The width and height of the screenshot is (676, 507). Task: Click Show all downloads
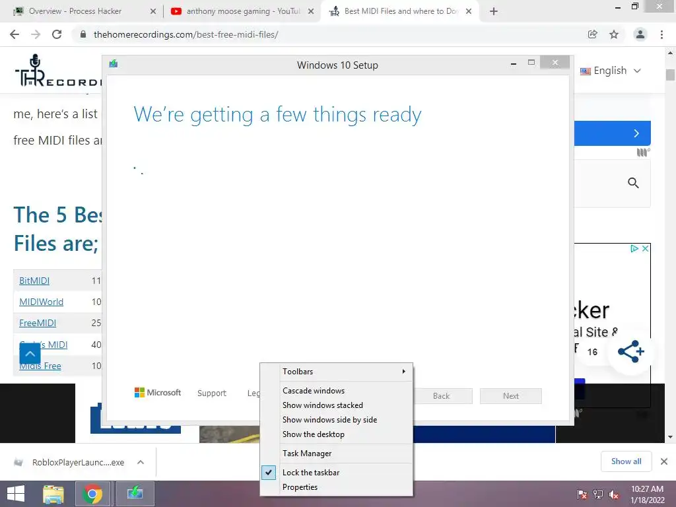pos(626,461)
